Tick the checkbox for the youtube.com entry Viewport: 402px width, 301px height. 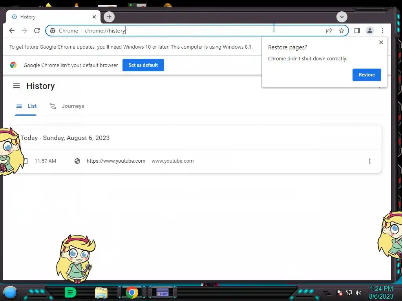25,161
